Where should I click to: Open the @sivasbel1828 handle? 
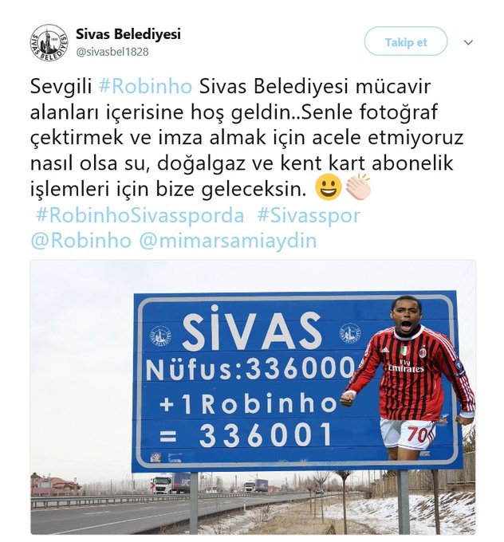click(112, 52)
